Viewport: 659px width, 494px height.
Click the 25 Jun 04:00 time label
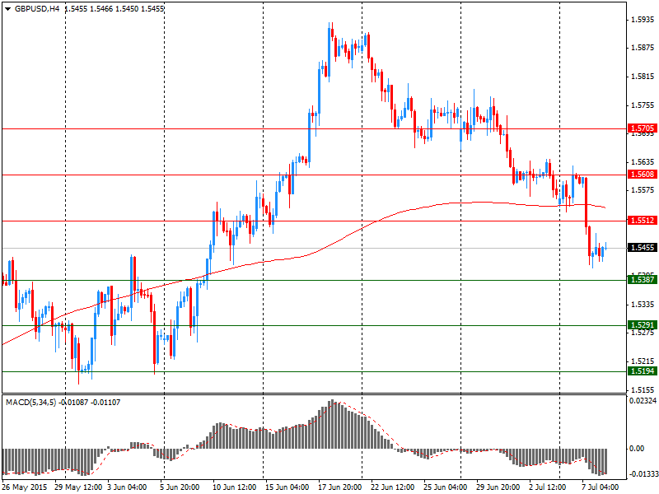[x=446, y=487]
